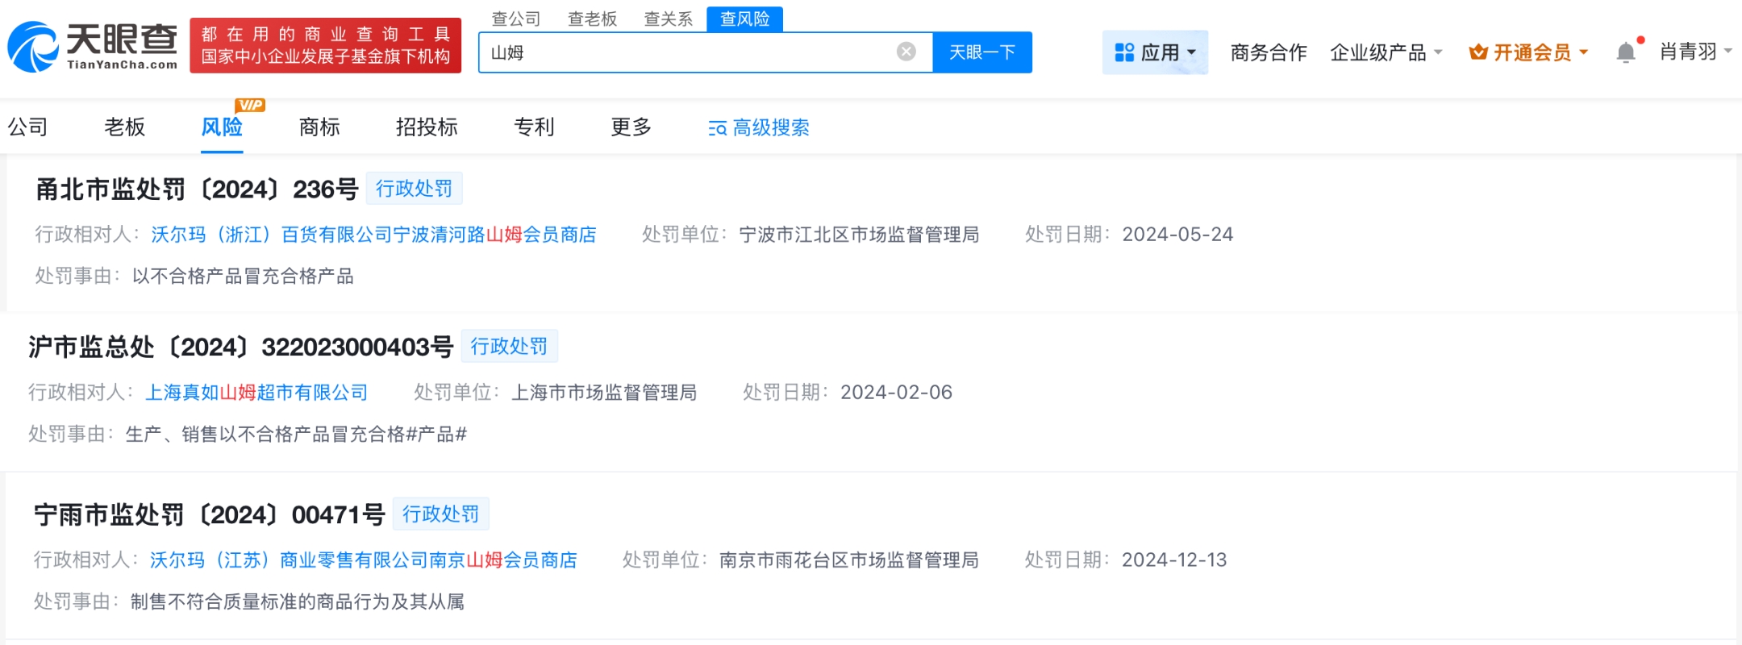Click the 天眼一下 search button
1742x645 pixels.
(982, 52)
